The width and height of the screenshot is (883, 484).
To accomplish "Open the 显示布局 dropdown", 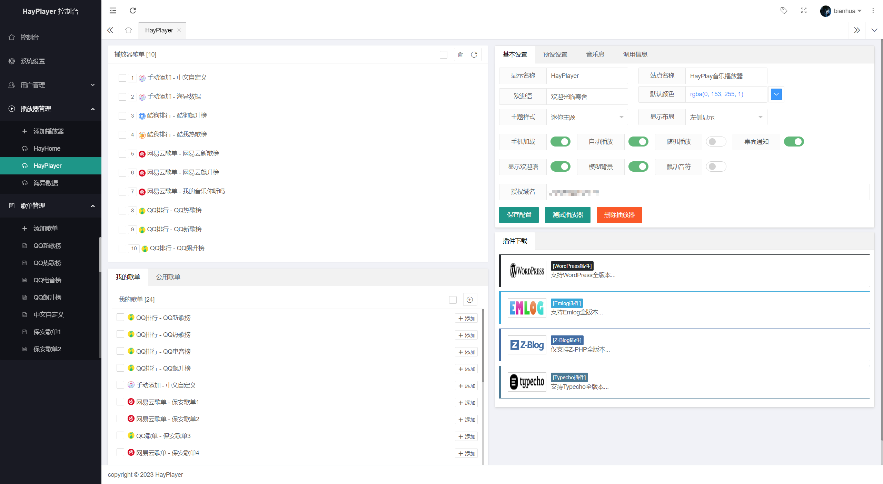I will tap(726, 117).
